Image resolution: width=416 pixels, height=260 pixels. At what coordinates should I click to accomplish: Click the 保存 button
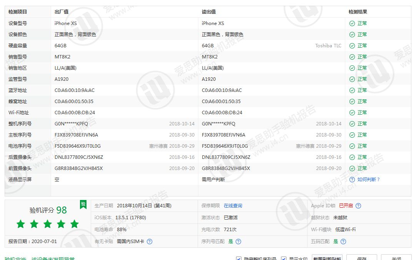point(361,258)
